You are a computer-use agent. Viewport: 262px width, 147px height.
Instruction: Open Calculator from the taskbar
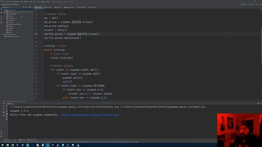pyautogui.click(x=43, y=145)
